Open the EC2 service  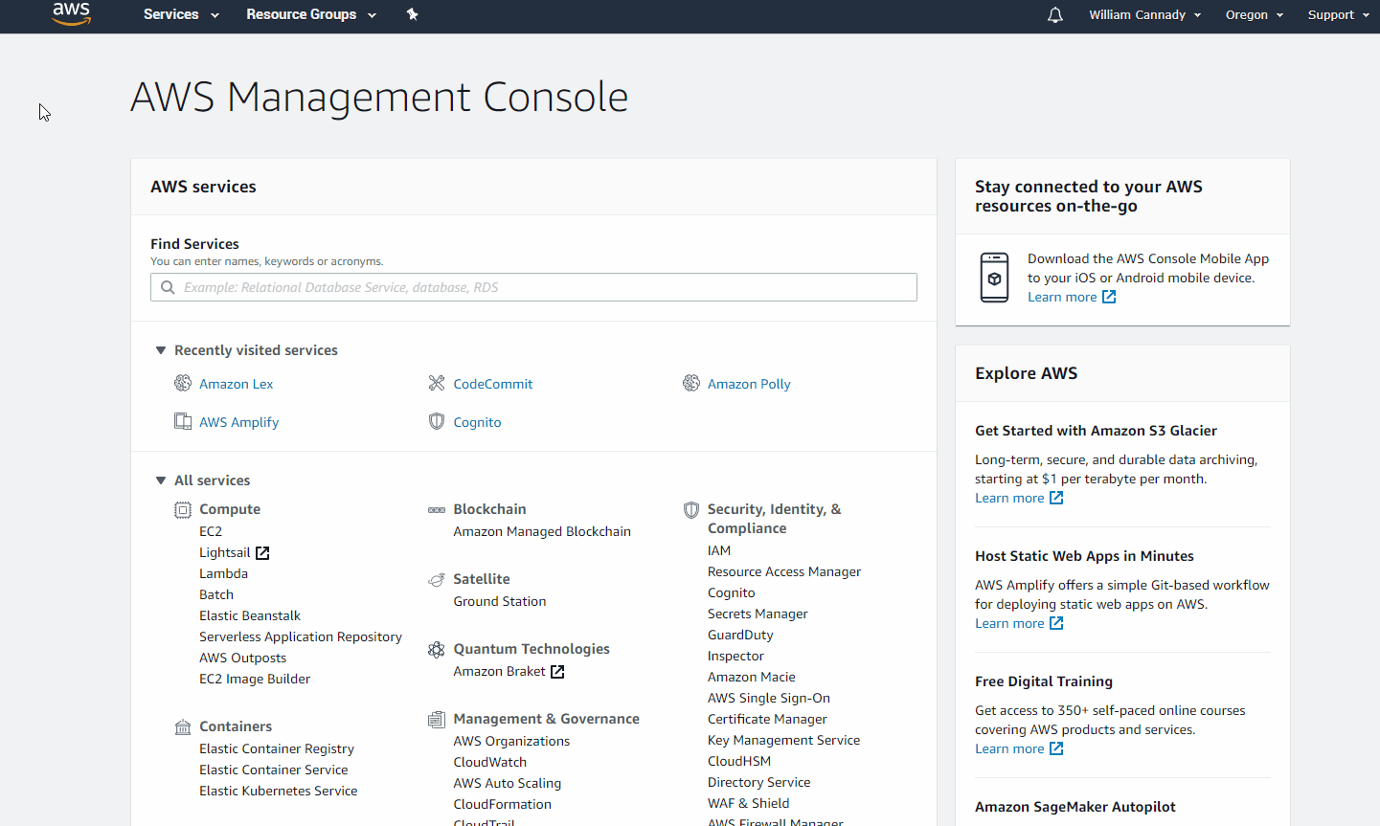211,532
